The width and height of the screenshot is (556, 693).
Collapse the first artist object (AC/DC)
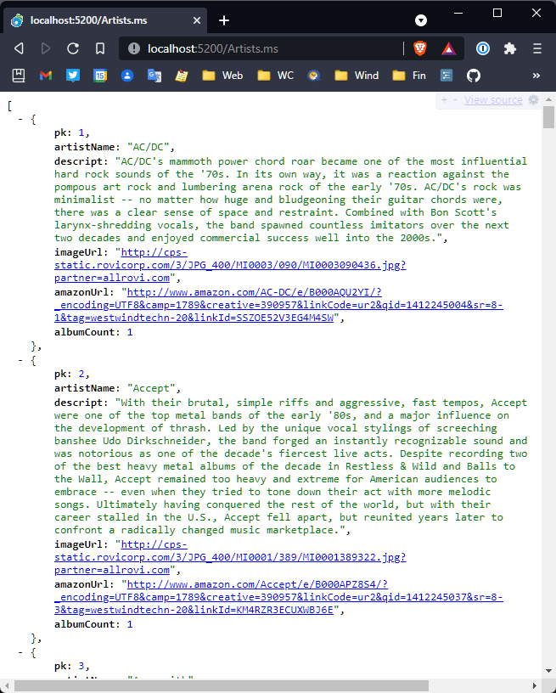[x=20, y=120]
